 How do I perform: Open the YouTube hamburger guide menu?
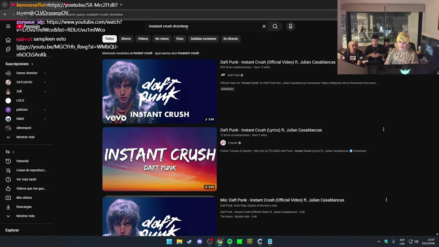8,26
